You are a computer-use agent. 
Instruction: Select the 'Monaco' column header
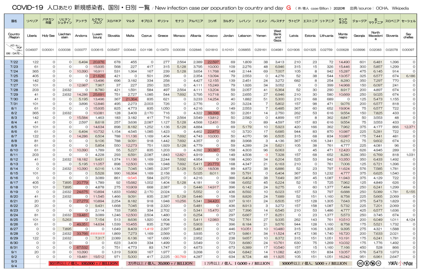coord(180,35)
